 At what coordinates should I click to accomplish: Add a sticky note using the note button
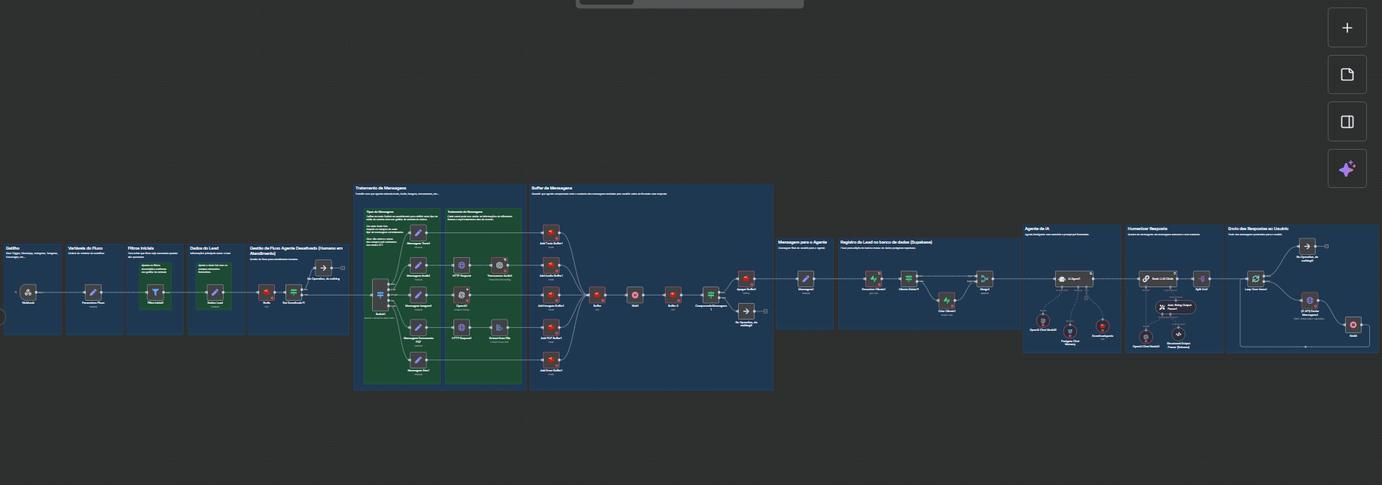point(1347,74)
